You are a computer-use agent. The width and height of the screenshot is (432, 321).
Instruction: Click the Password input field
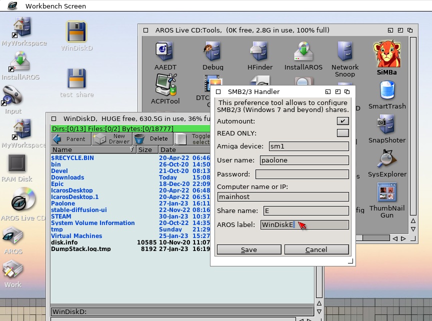point(302,174)
